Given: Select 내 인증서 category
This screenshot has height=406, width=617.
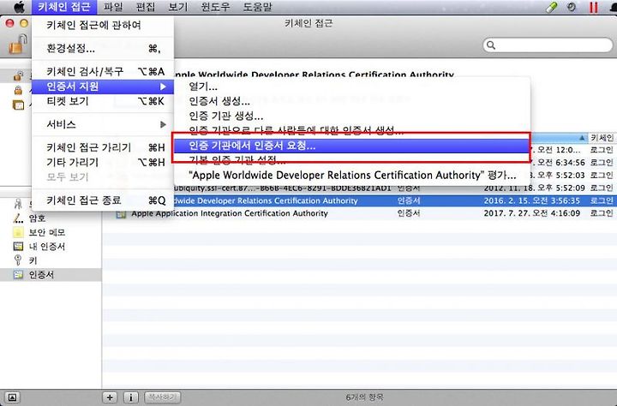Looking at the screenshot, I should pos(47,247).
